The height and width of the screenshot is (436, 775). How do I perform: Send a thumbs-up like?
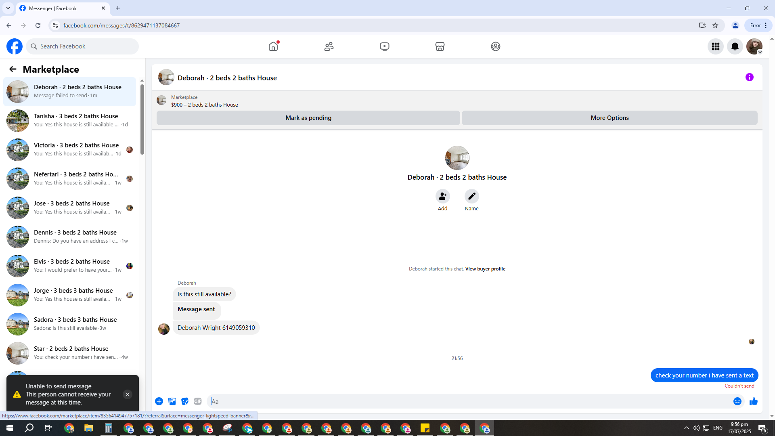pos(754,401)
